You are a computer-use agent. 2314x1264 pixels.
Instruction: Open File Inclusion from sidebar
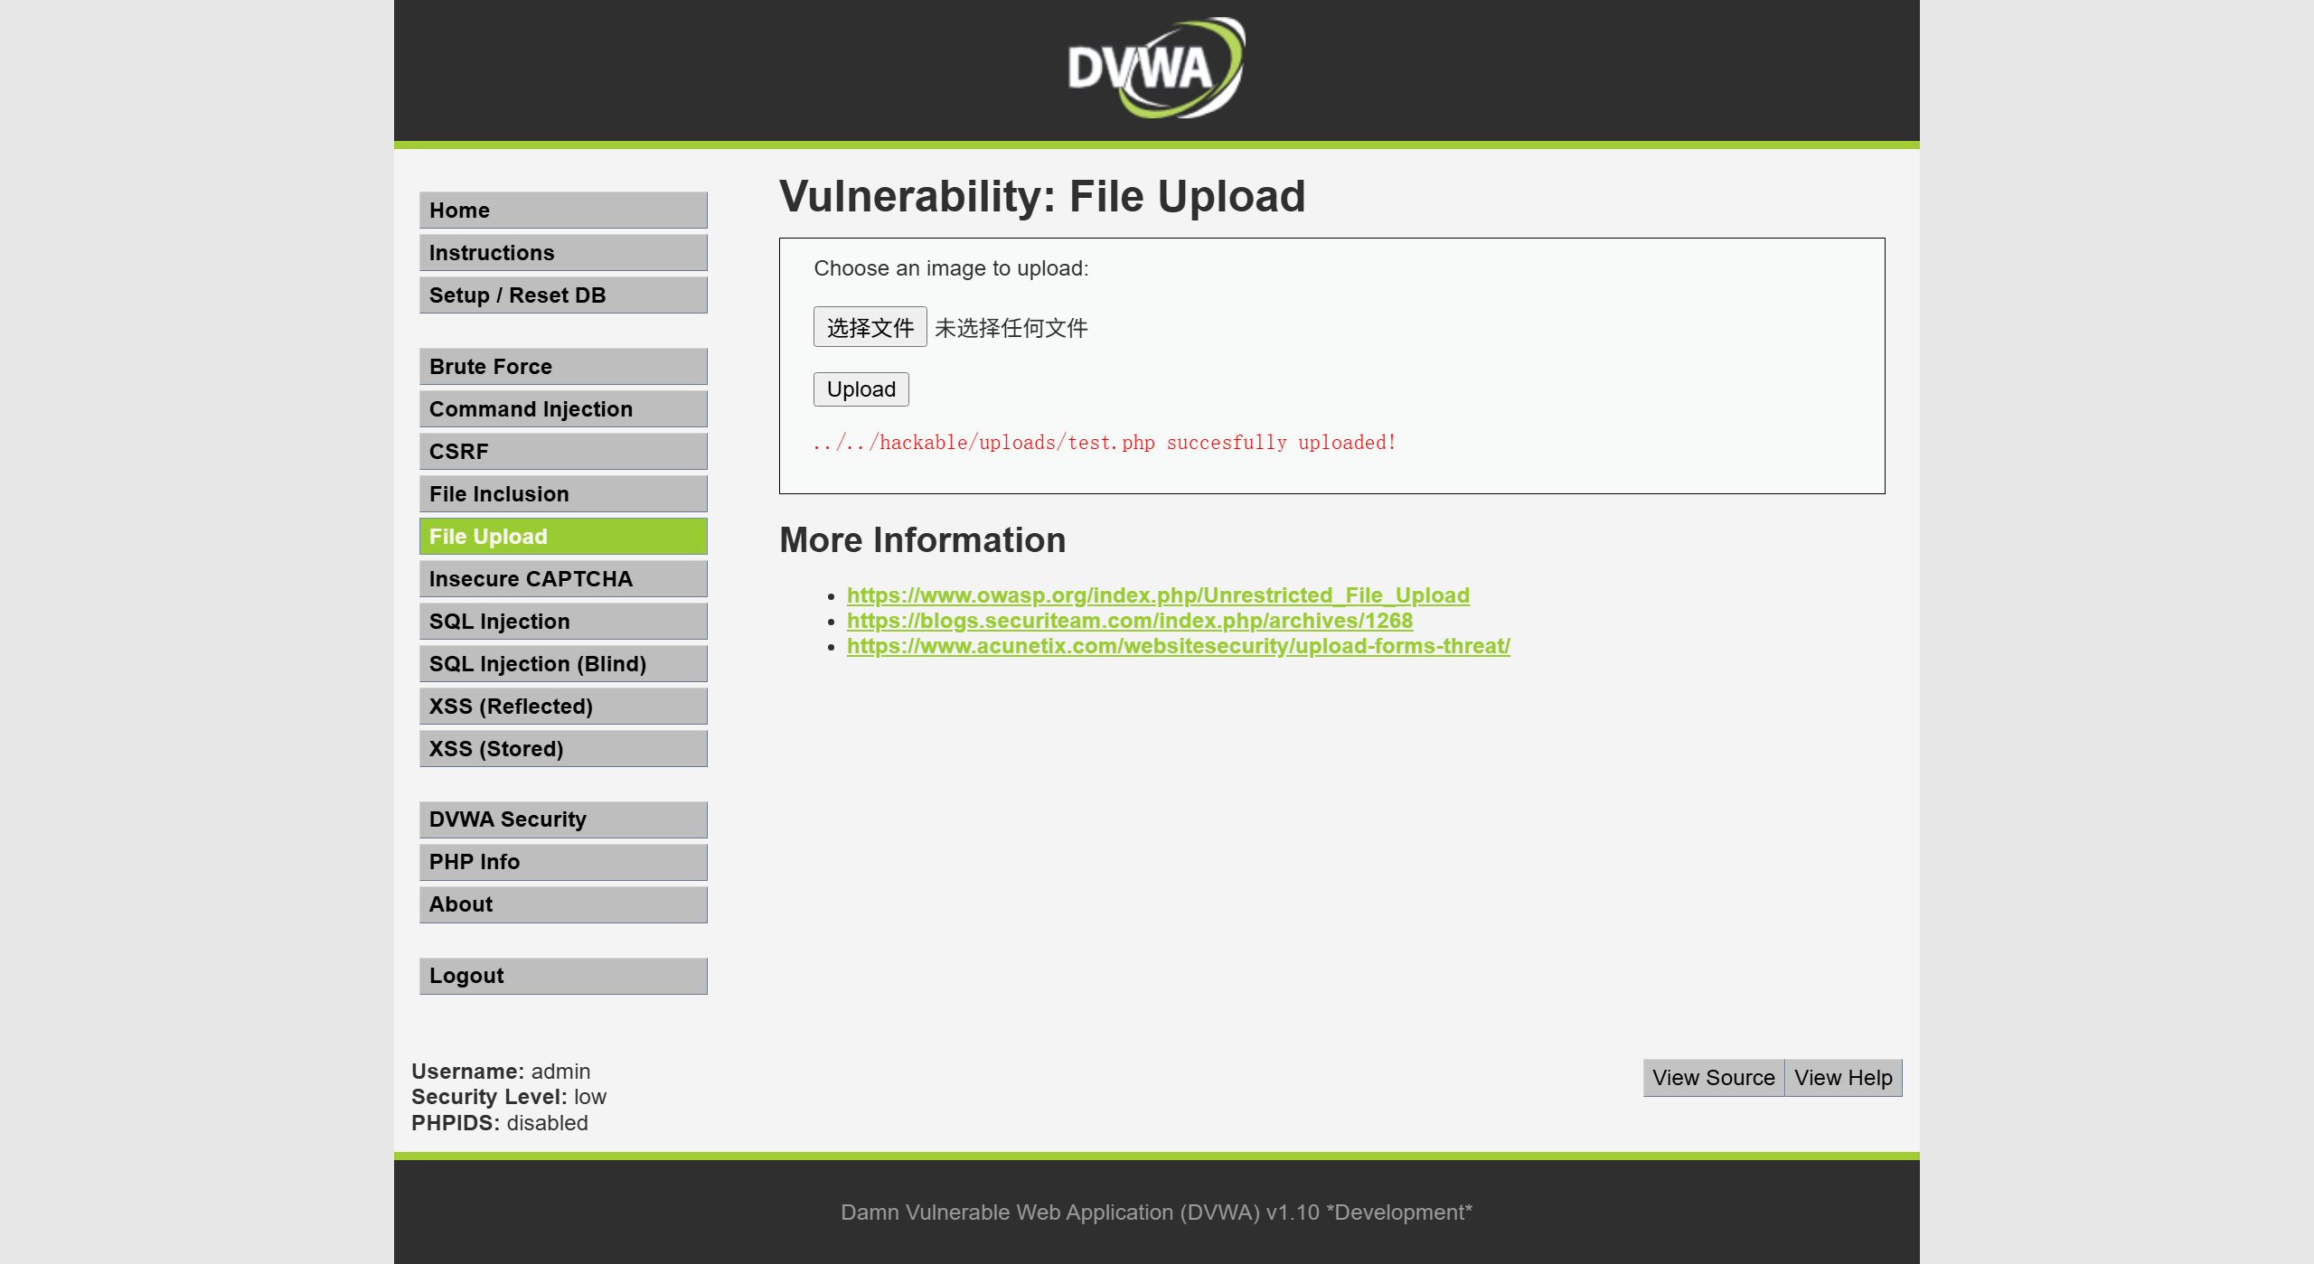[x=562, y=494]
